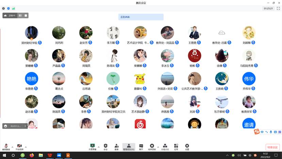This screenshot has width=282, height=159.
Task: Click the blue 邀请 invite circle in grid
Action: [249, 124]
